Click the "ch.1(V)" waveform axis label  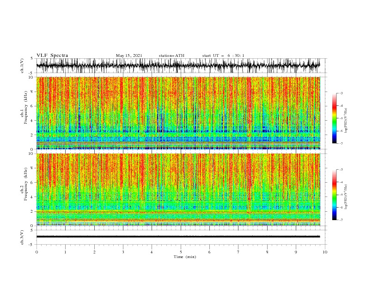(22, 66)
